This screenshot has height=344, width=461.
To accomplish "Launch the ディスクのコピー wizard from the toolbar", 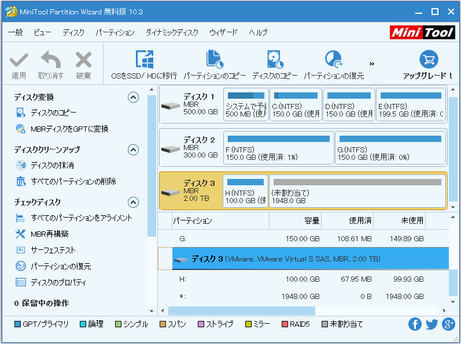I will coord(275,60).
